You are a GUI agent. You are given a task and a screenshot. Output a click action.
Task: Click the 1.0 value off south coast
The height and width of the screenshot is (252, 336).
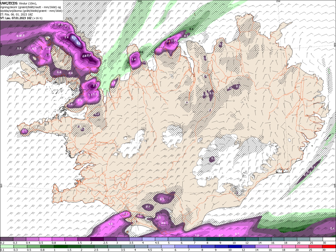point(197,235)
